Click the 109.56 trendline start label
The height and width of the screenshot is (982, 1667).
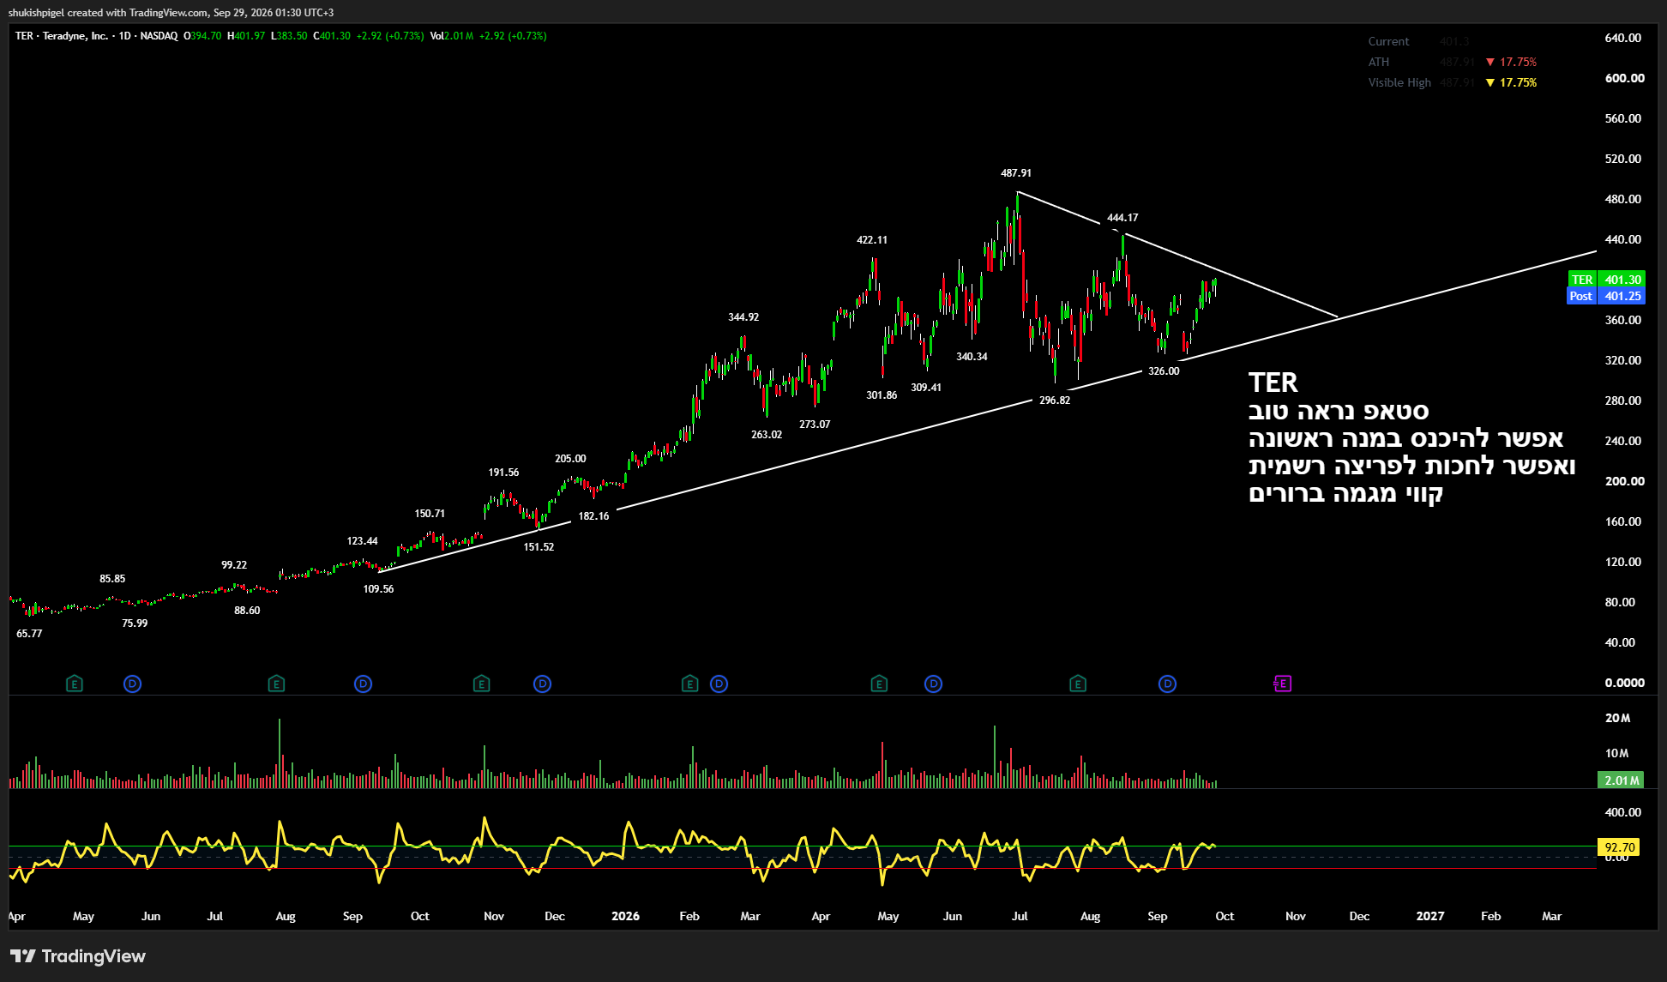[378, 589]
